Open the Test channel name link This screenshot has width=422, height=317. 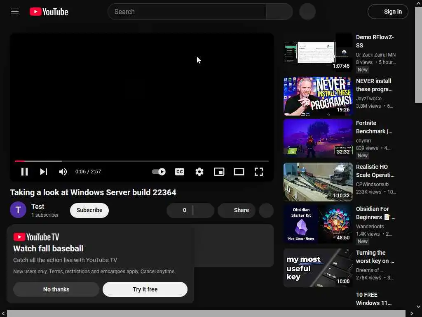tap(38, 206)
